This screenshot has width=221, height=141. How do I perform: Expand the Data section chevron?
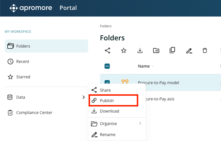point(84,97)
